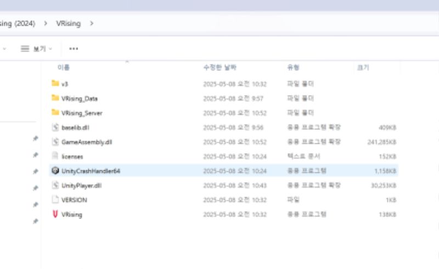Click the 1KB size of VERSION

[x=391, y=200]
